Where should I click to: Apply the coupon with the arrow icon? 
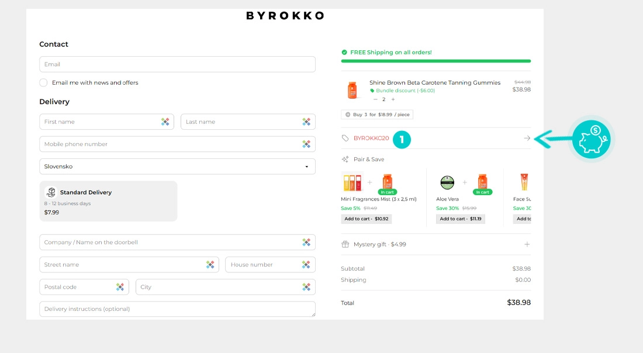(527, 138)
